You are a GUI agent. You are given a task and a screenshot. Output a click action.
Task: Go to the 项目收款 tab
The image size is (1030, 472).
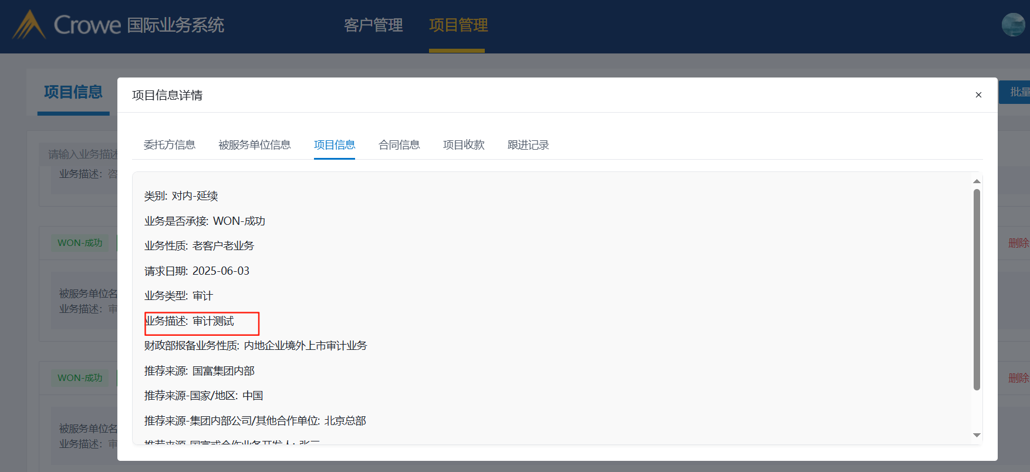pyautogui.click(x=464, y=145)
